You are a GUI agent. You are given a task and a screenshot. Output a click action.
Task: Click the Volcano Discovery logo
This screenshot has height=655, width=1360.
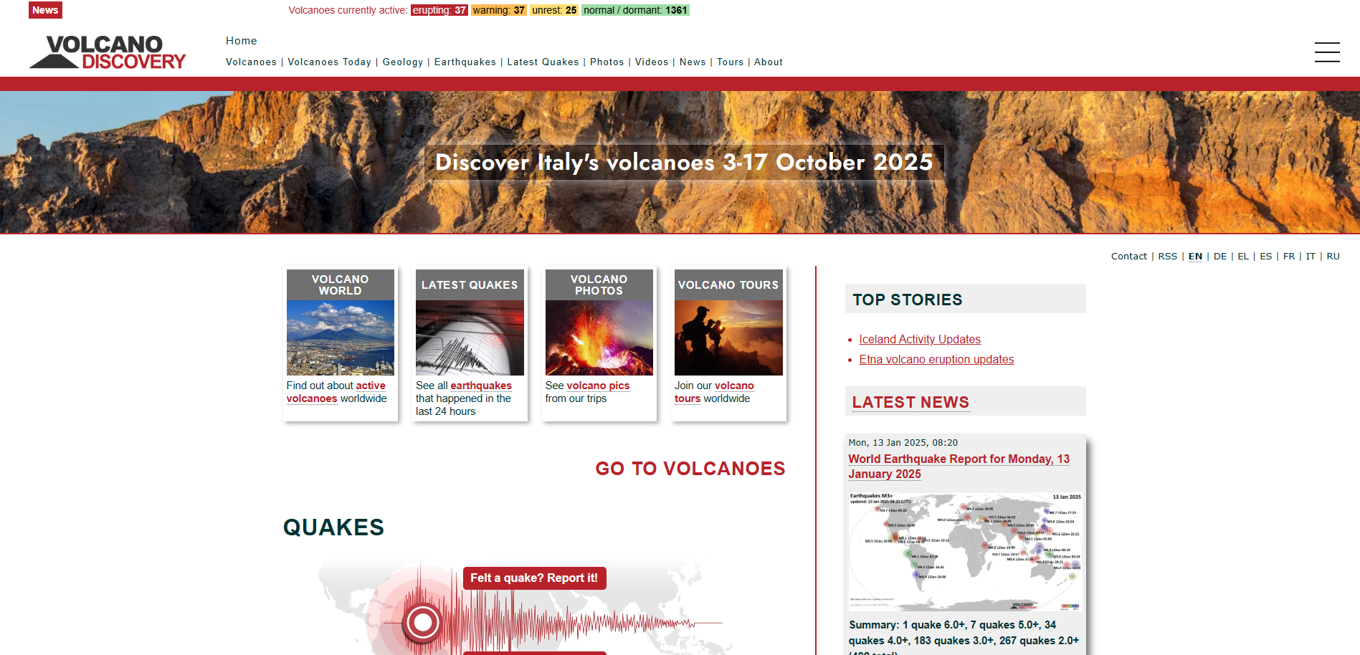(x=108, y=53)
